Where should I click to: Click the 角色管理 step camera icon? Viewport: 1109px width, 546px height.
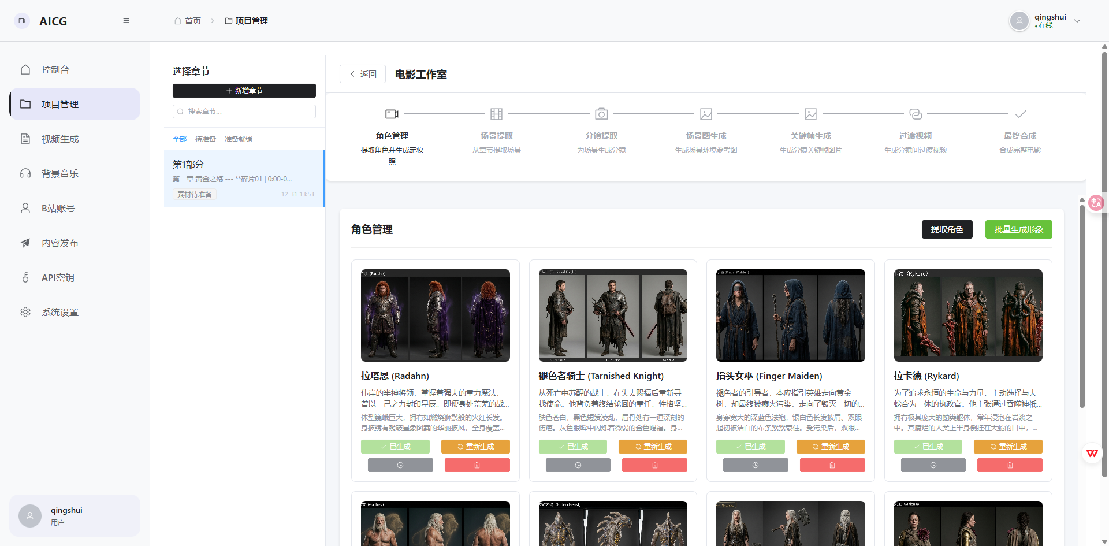point(392,114)
